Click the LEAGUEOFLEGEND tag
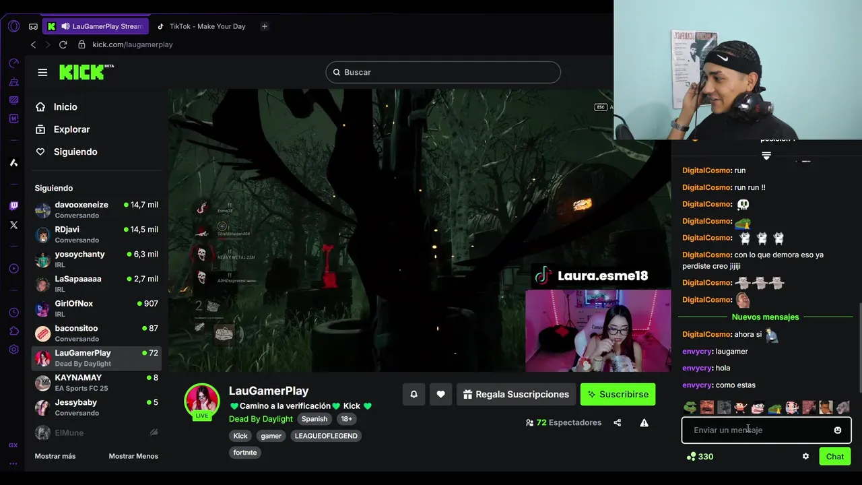The width and height of the screenshot is (862, 485). point(326,436)
